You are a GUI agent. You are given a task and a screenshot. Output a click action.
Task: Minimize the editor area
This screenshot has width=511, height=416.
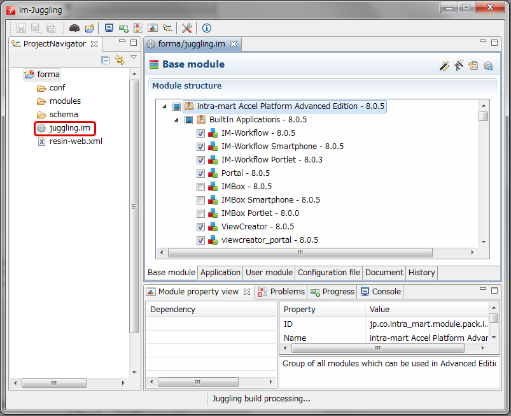tap(483, 41)
